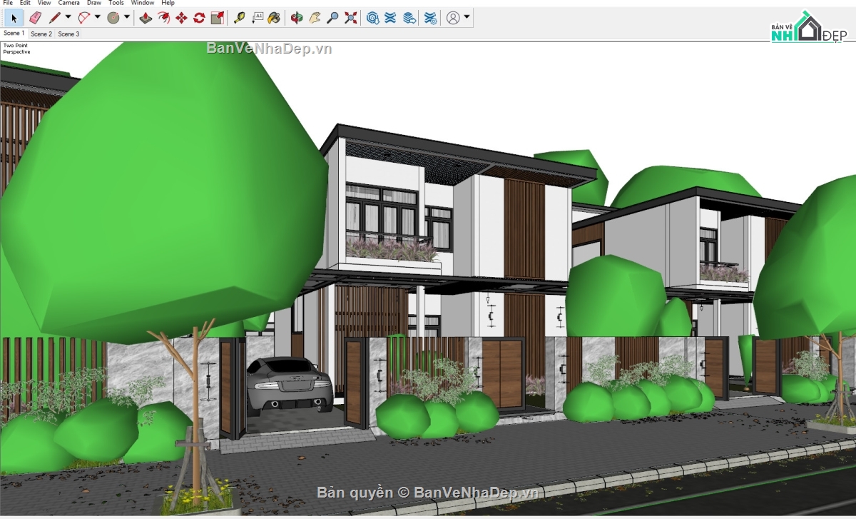The width and height of the screenshot is (856, 519).
Task: Activate the Rotate tool
Action: pos(200,19)
